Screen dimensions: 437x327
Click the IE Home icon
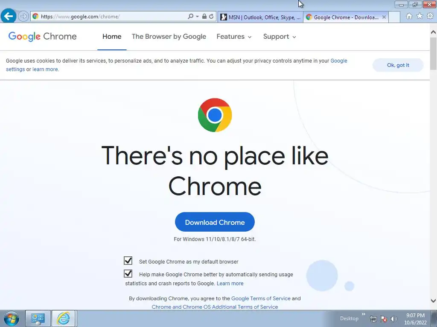coord(409,16)
